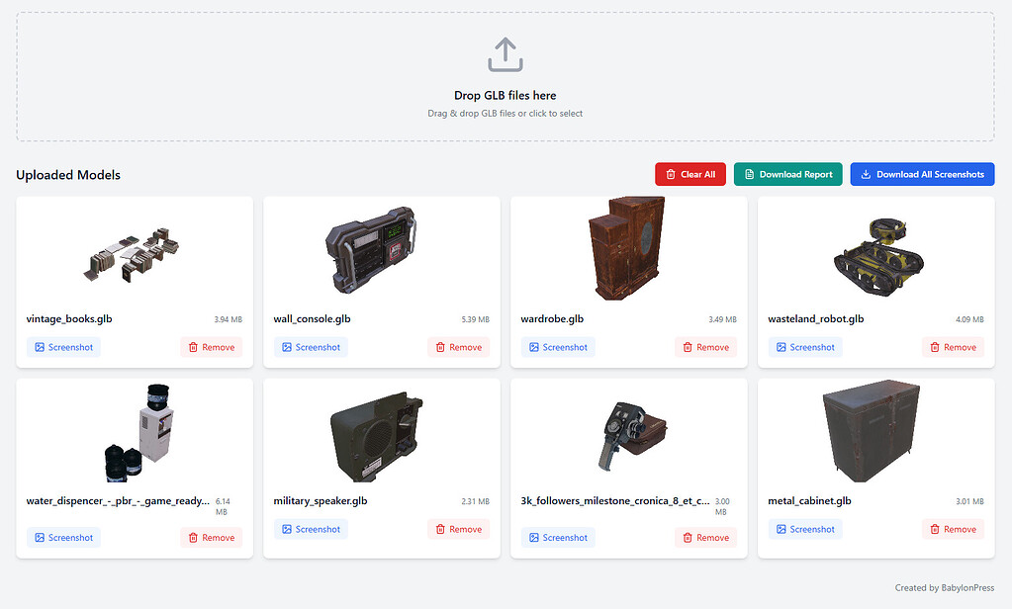Viewport: 1012px width, 609px height.
Task: Download all screenshots at once
Action: 922,174
